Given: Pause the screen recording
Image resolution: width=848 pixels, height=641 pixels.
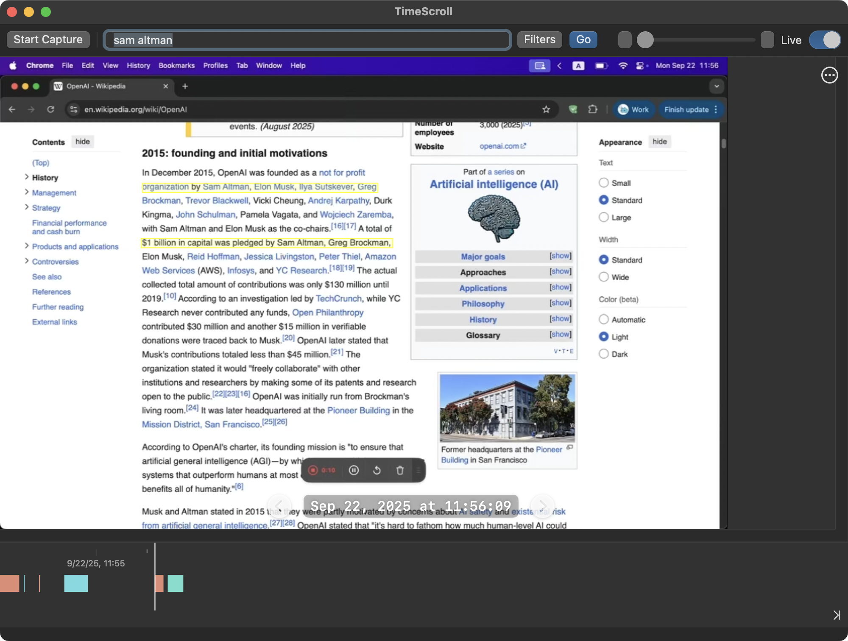Looking at the screenshot, I should 354,470.
